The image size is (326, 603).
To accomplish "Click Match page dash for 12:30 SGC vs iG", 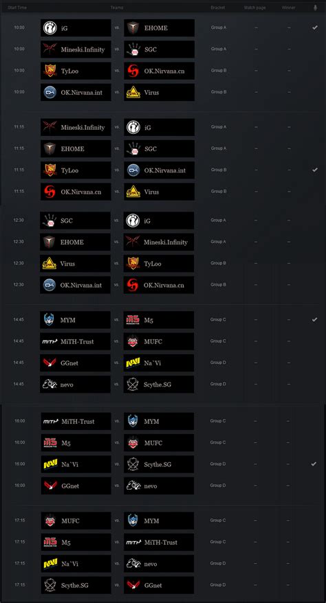I will pyautogui.click(x=256, y=220).
